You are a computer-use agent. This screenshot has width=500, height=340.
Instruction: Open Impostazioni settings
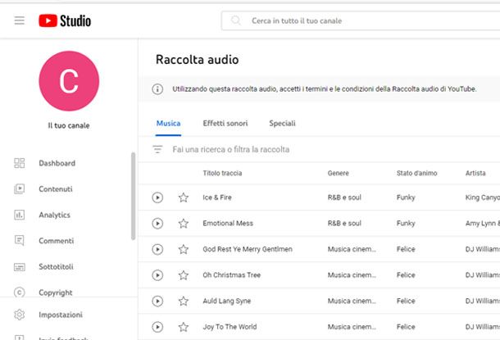tap(60, 315)
